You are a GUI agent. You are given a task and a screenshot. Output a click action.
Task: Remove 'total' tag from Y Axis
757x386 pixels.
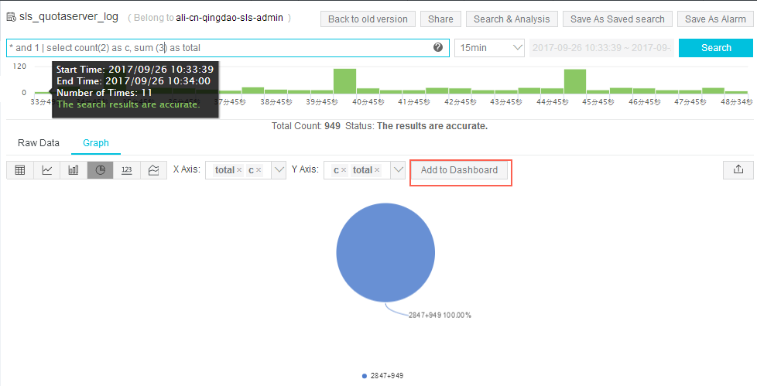click(377, 170)
